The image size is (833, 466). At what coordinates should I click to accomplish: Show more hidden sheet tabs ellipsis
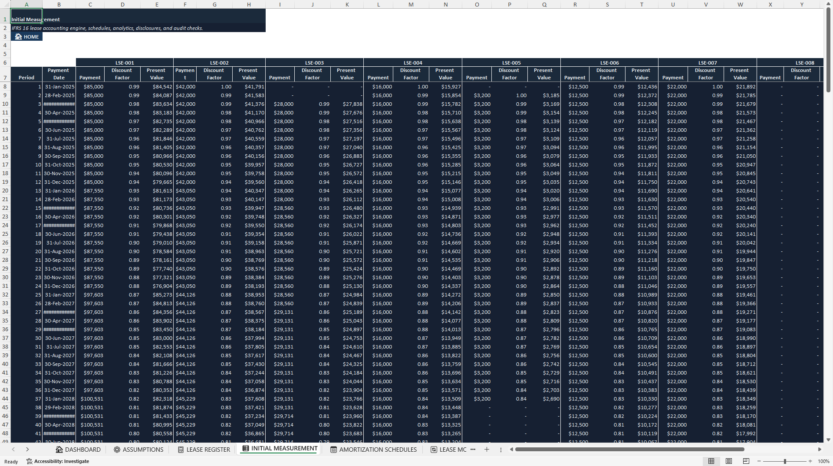tap(473, 450)
